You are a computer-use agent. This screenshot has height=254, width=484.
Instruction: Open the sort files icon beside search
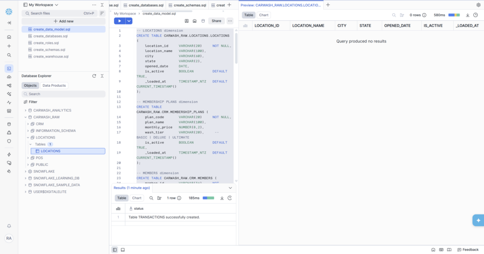point(102,13)
